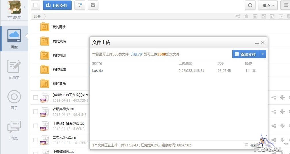Click the share filter icon in breadcrumb bar
The height and width of the screenshot is (154, 290).
click(x=238, y=17)
